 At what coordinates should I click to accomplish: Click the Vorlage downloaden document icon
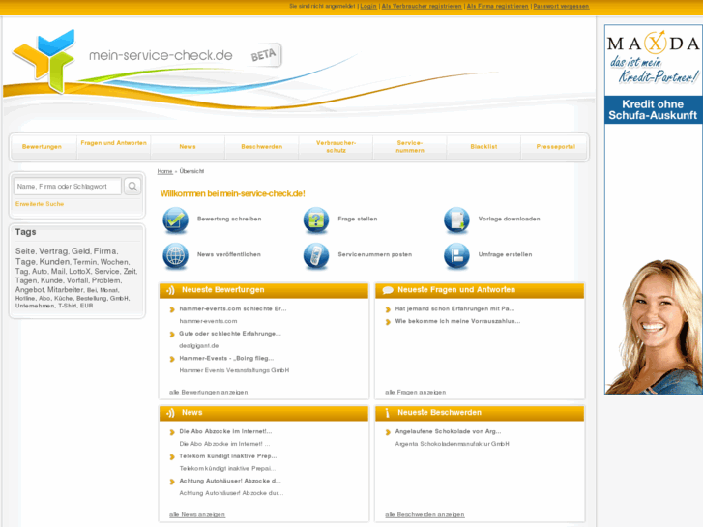tap(456, 220)
